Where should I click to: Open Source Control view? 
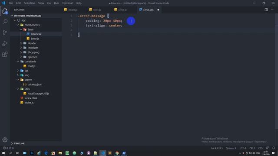[5, 32]
